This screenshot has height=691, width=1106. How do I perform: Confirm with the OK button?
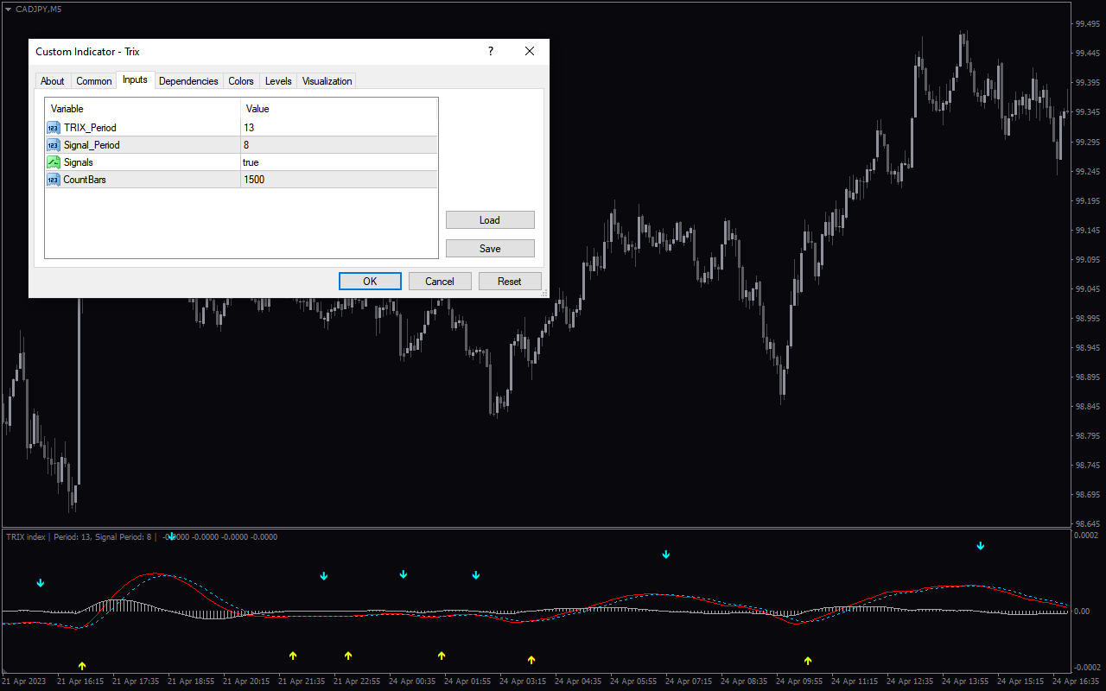click(x=370, y=282)
